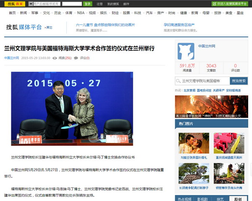Click the 搜狐媒体平台 logo
252x201 pixels.
coord(24,27)
